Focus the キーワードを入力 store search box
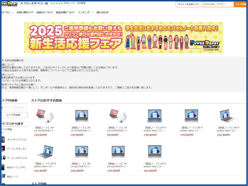Screen dimensions: 248x186 (x=15, y=108)
